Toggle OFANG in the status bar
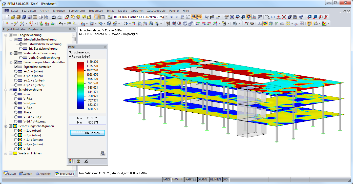Image resolution: width=353 pixels, height=184 pixels. click(x=203, y=179)
